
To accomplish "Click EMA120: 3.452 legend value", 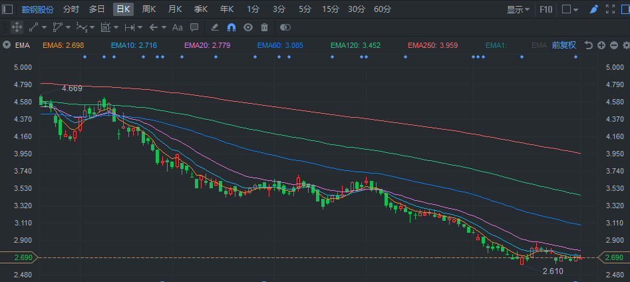I will pyautogui.click(x=355, y=45).
